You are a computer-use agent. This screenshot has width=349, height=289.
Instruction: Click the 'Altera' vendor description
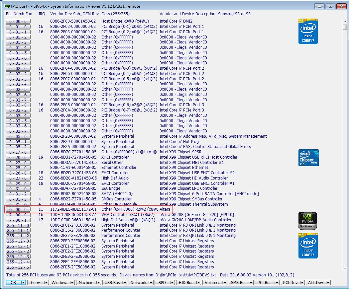(165, 209)
